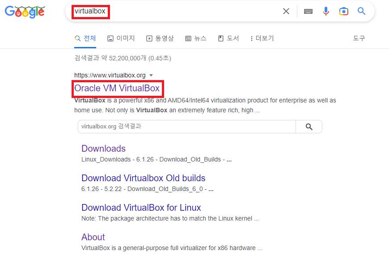The width and height of the screenshot is (389, 255).
Task: Open the Downloads sitelink
Action: 103,149
